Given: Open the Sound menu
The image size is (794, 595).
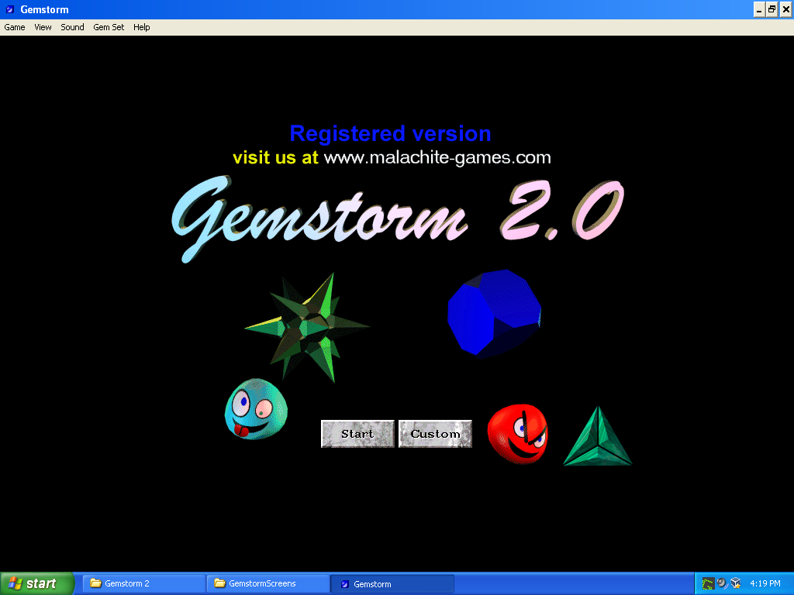Looking at the screenshot, I should [x=72, y=27].
